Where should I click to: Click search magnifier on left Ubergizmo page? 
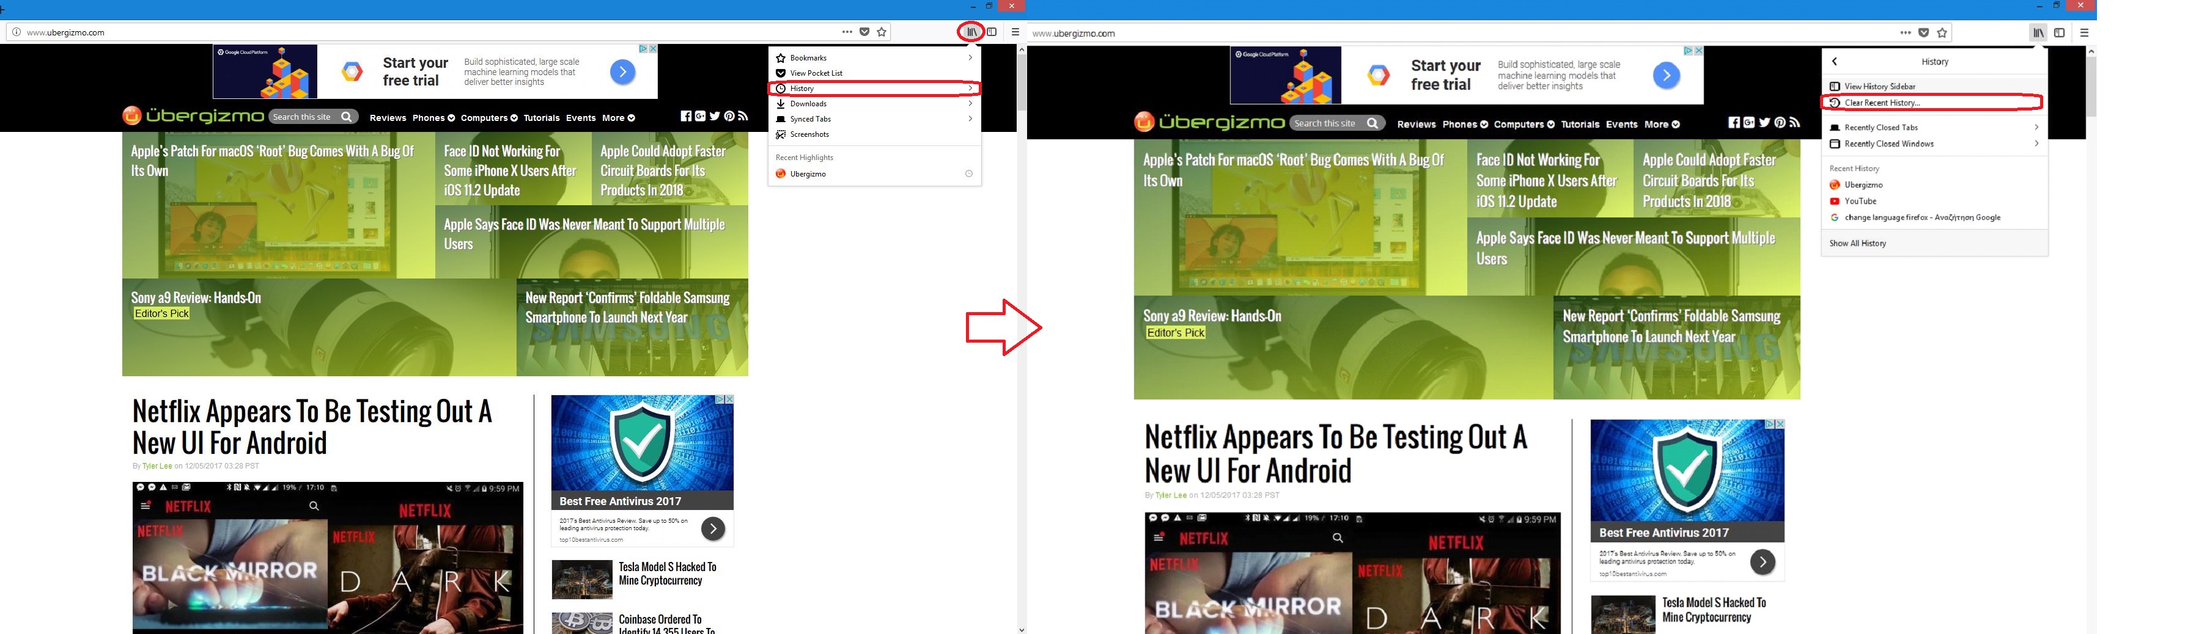tap(346, 117)
